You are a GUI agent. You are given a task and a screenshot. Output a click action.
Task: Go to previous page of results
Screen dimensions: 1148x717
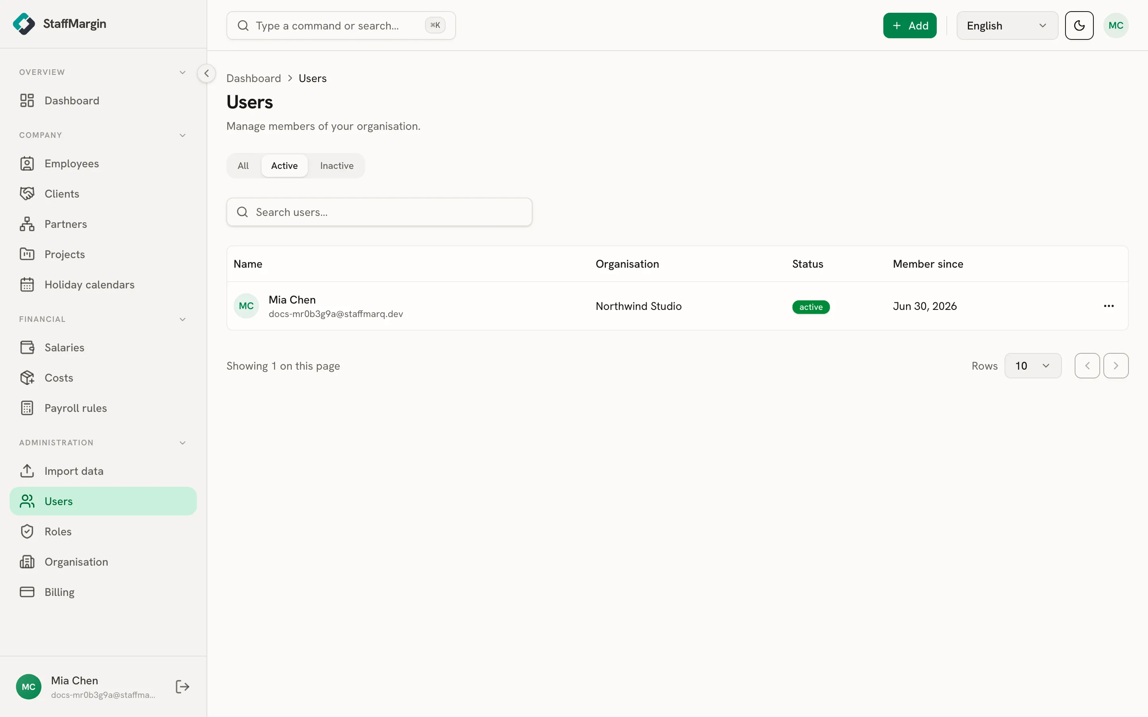[1087, 366]
